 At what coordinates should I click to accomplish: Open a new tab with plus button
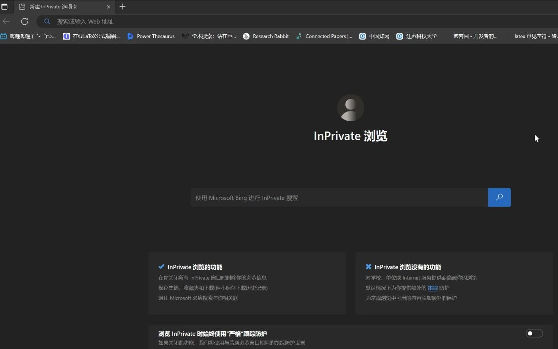pyautogui.click(x=123, y=6)
